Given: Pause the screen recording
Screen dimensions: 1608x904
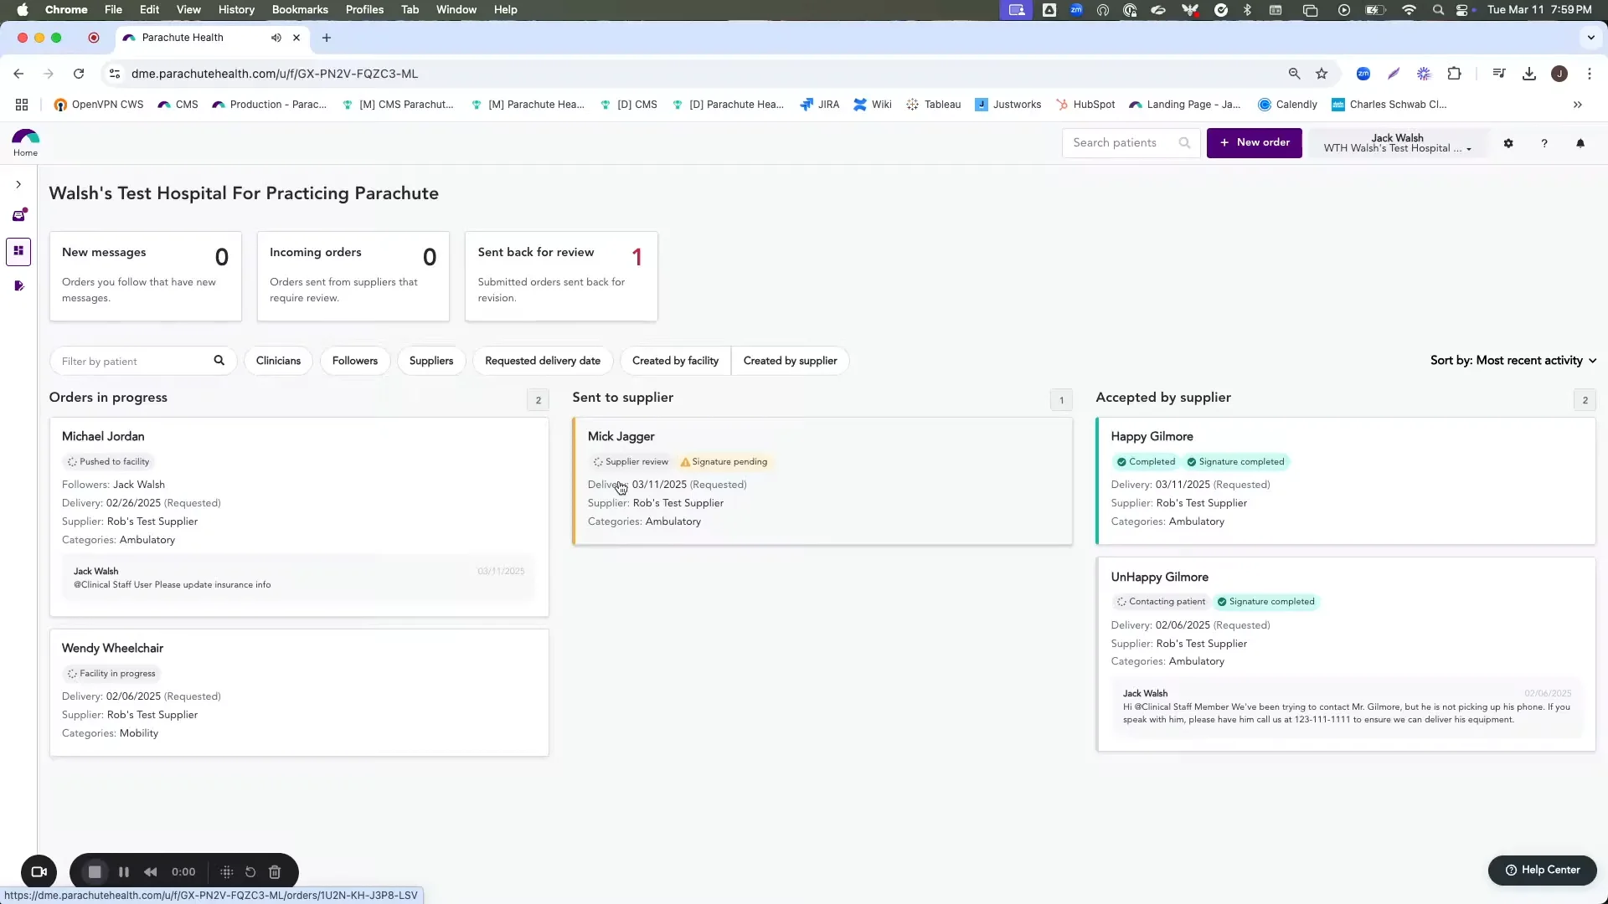Looking at the screenshot, I should click(x=124, y=872).
